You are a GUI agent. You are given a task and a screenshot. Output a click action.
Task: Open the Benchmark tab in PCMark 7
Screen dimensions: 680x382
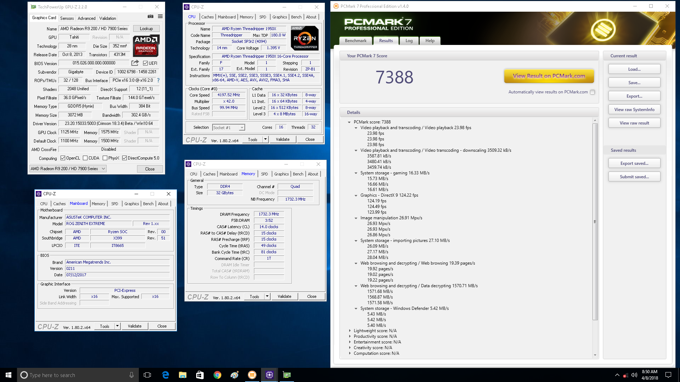[356, 41]
